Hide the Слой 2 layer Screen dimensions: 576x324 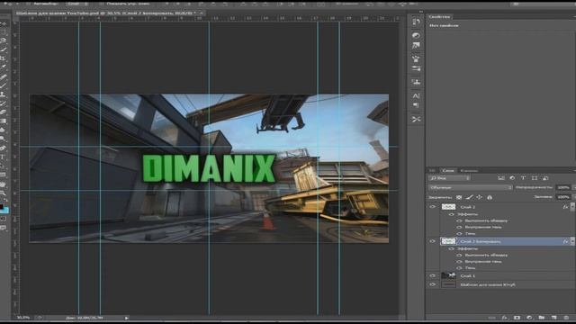(x=432, y=207)
